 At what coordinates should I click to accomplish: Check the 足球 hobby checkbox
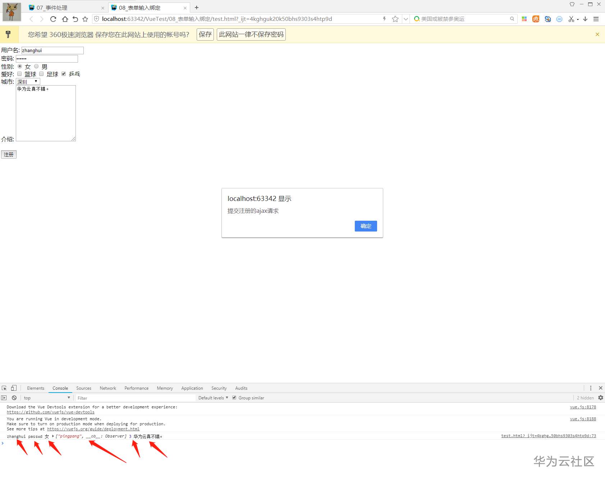(41, 74)
